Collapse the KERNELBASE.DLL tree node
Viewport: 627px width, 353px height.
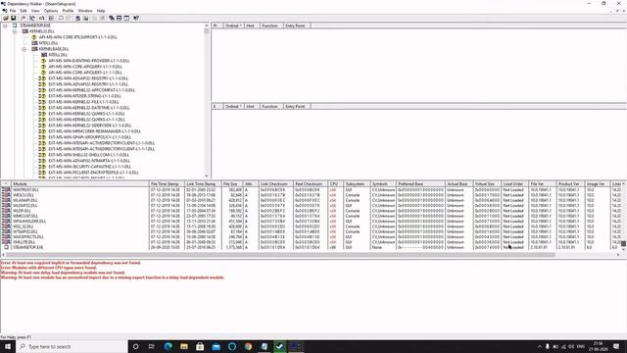24,49
